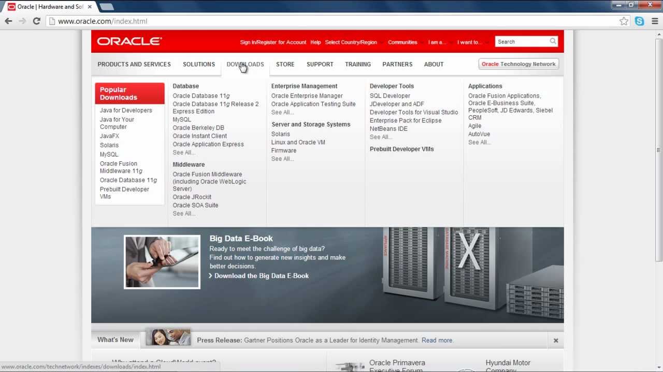Close the Oracle browser tab
The image size is (663, 372).
click(90, 7)
